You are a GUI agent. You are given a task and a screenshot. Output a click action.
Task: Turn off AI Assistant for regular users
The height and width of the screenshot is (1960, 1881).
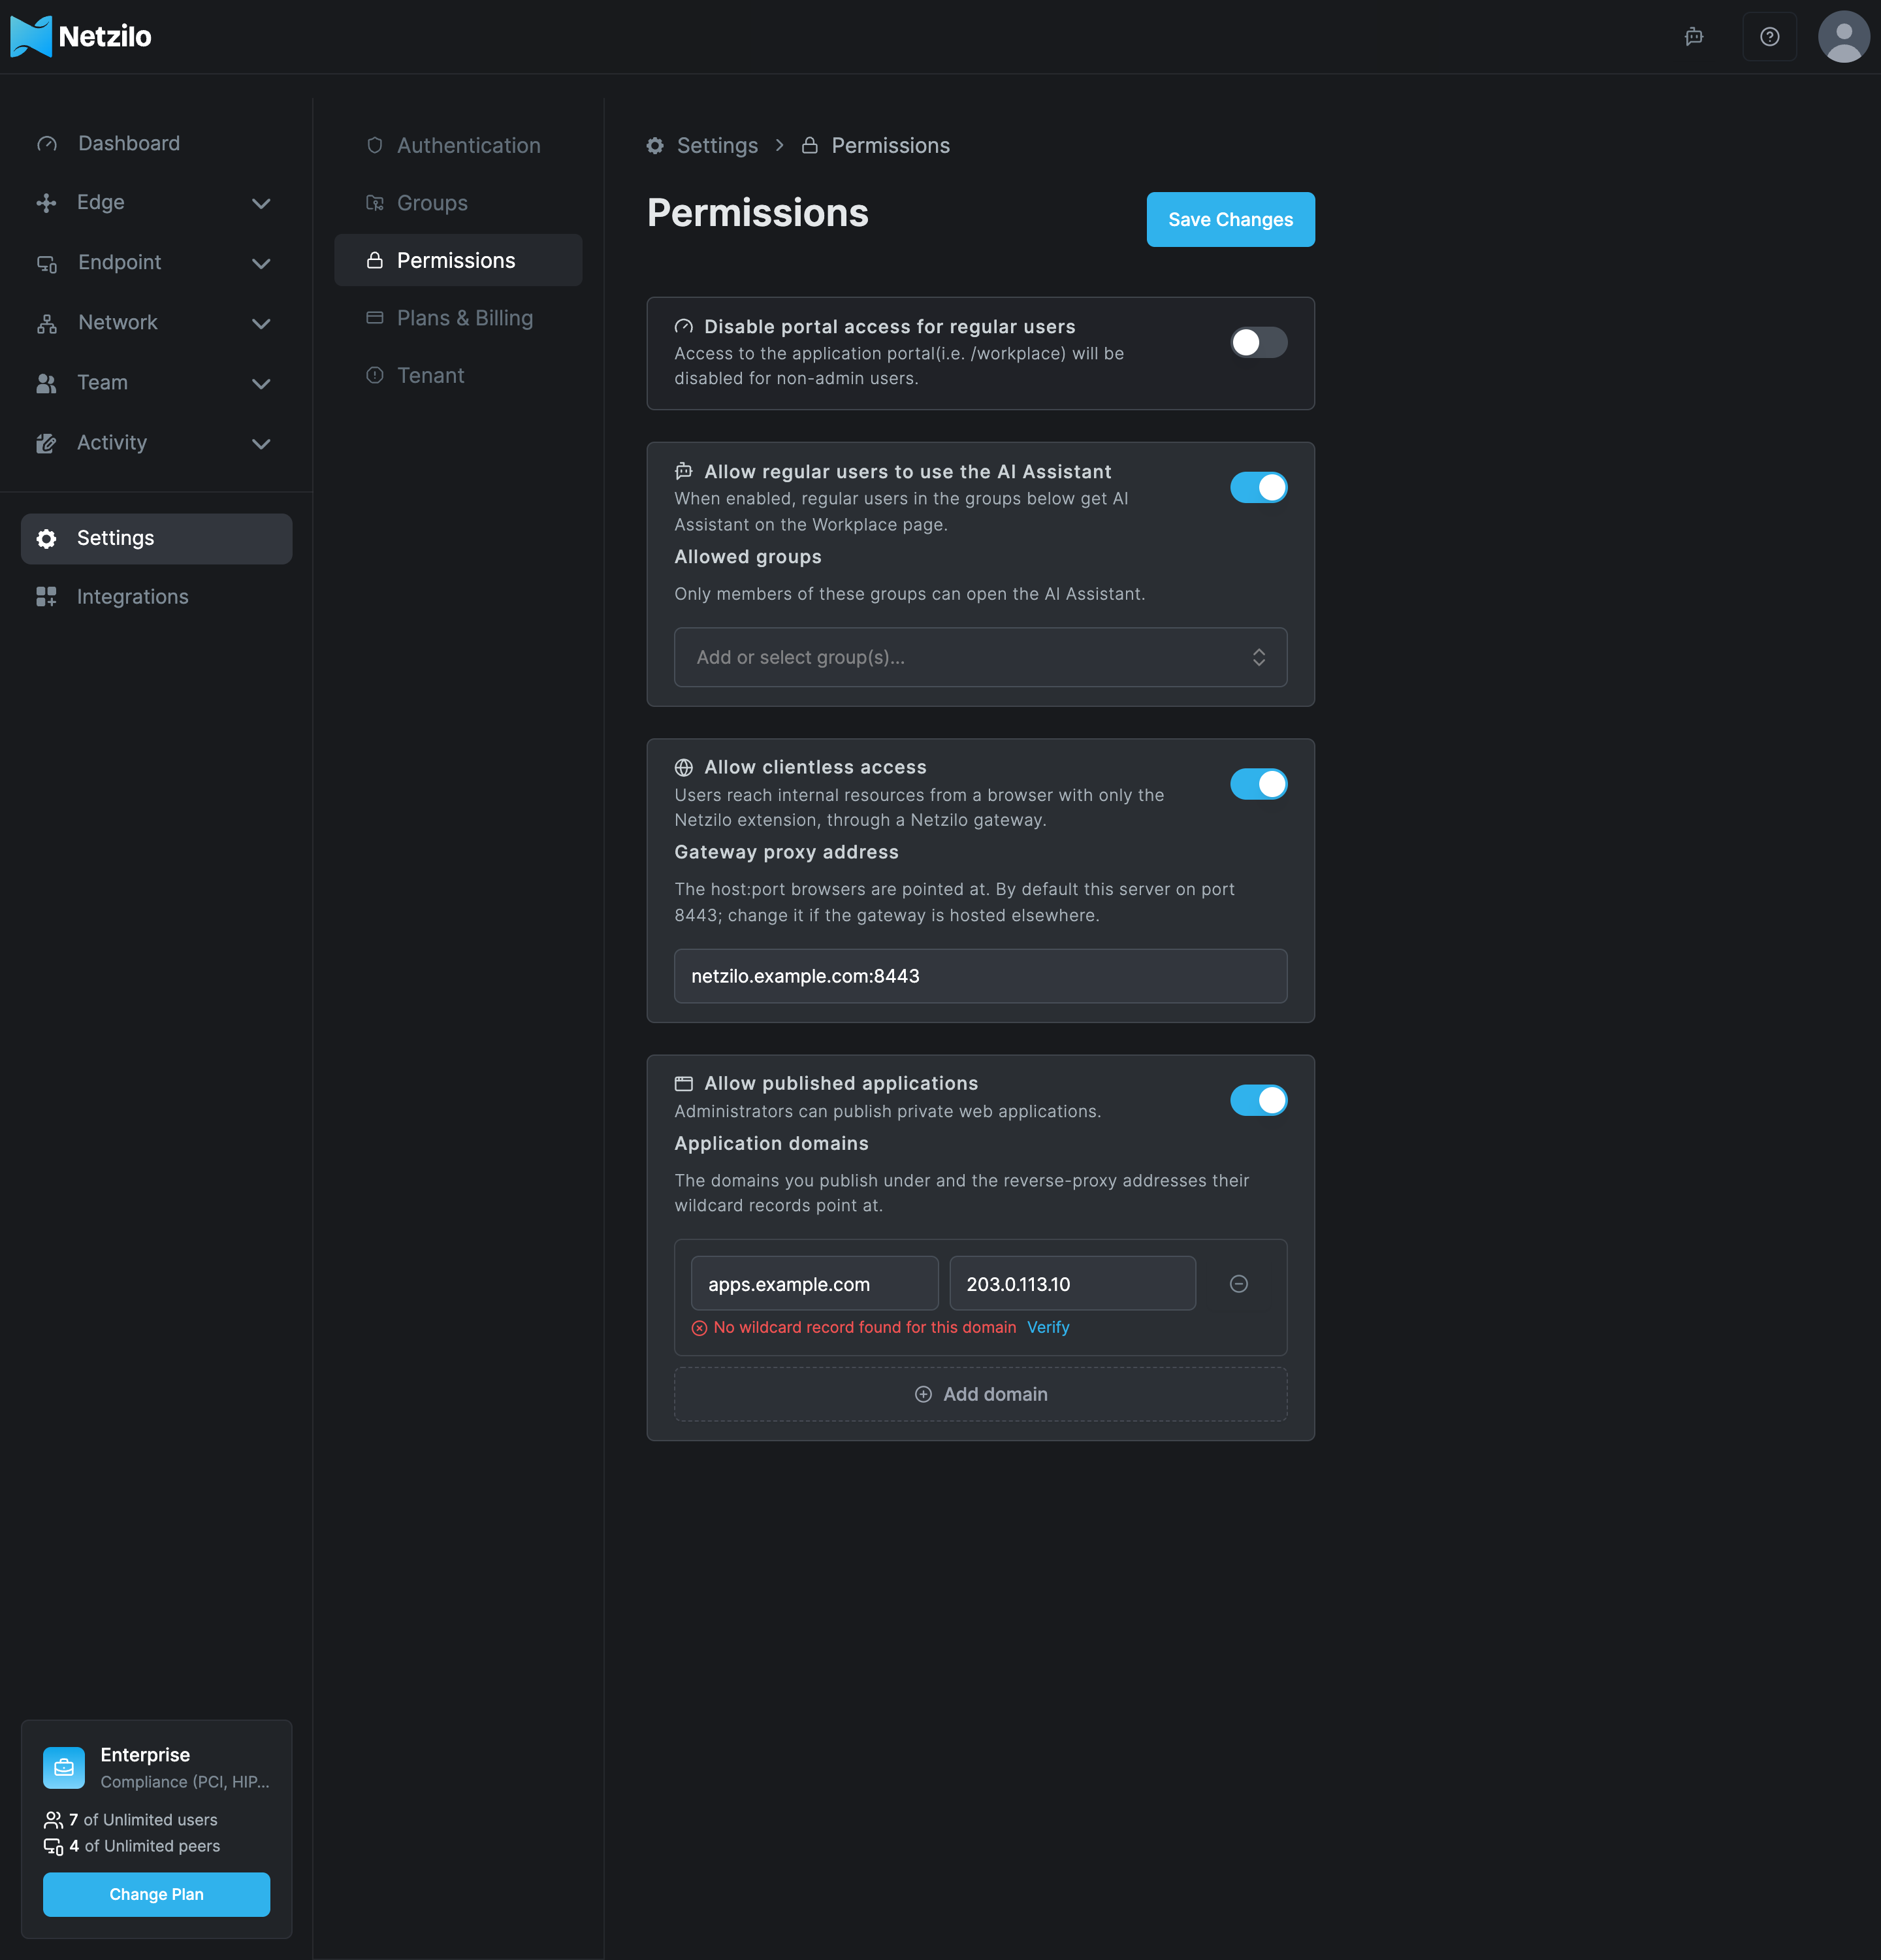pyautogui.click(x=1259, y=488)
